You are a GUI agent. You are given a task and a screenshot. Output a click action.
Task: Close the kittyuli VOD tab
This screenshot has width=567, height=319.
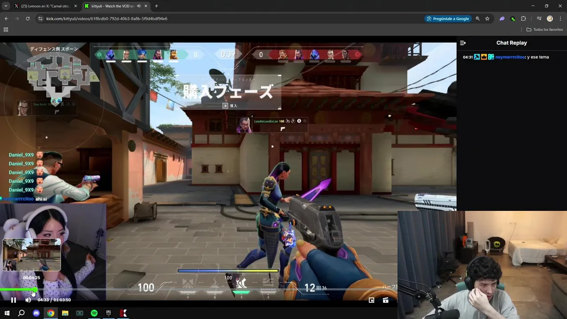pos(146,6)
